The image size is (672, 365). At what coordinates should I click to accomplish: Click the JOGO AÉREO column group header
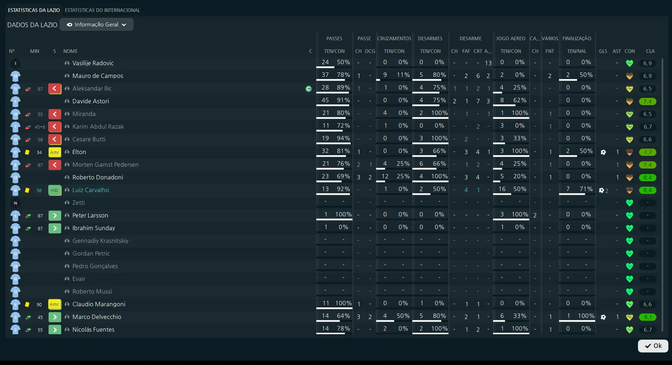[511, 38]
